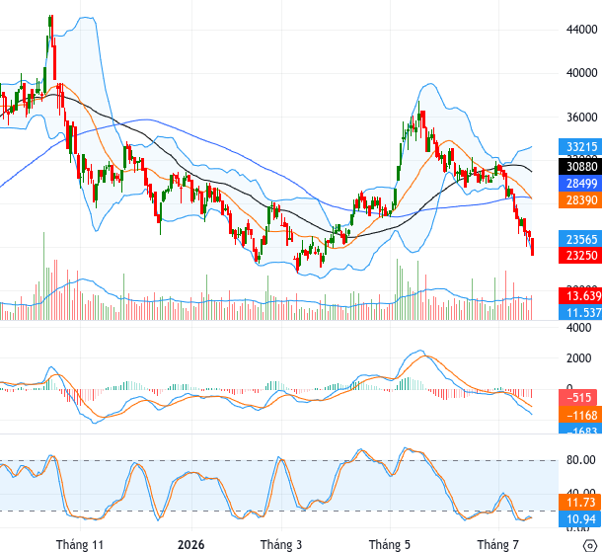Click the Tháng 3 time axis label
Screen dimensions: 602x552
281,544
